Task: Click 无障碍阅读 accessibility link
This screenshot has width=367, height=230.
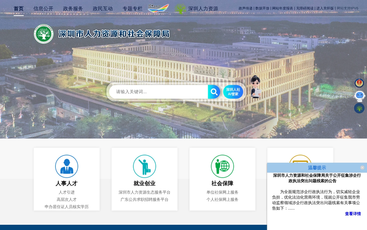Action: click(305, 8)
